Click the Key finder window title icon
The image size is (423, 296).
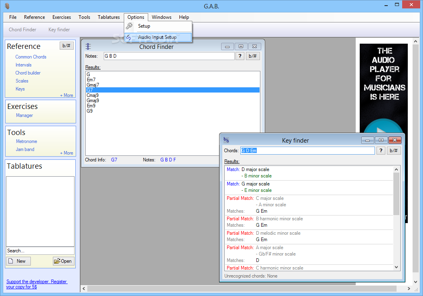(226, 140)
